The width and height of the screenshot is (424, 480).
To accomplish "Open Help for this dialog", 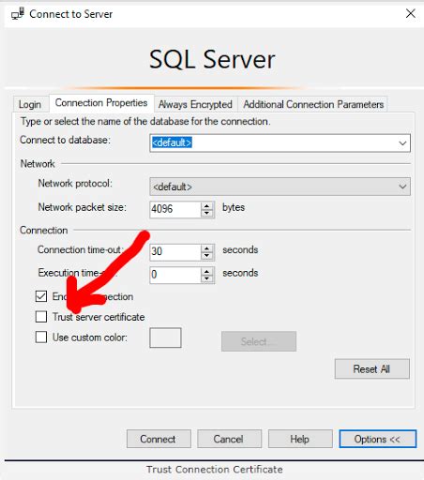I will pos(300,439).
